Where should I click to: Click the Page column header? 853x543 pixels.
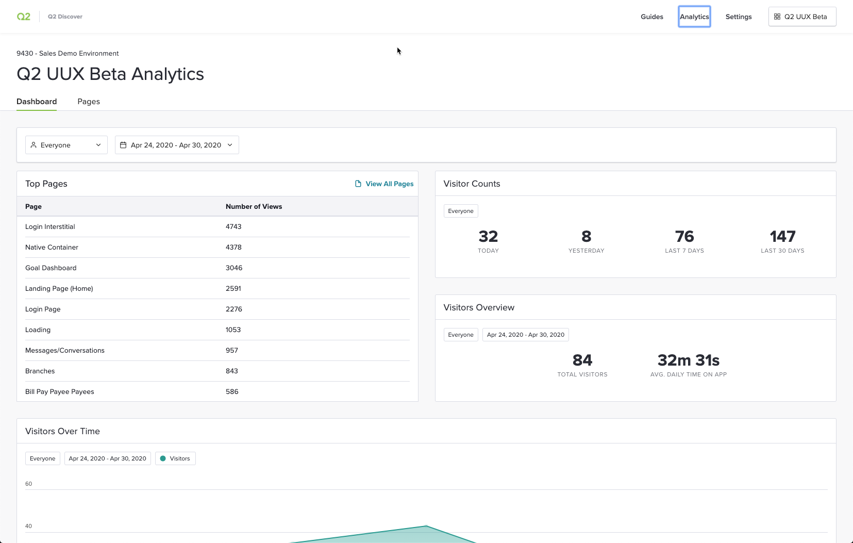point(34,206)
